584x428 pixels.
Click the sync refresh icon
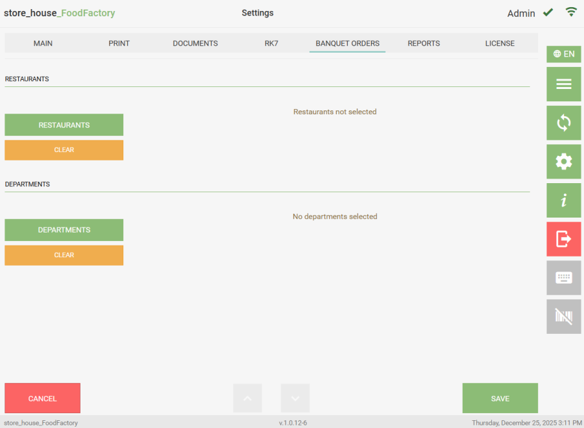click(x=563, y=123)
